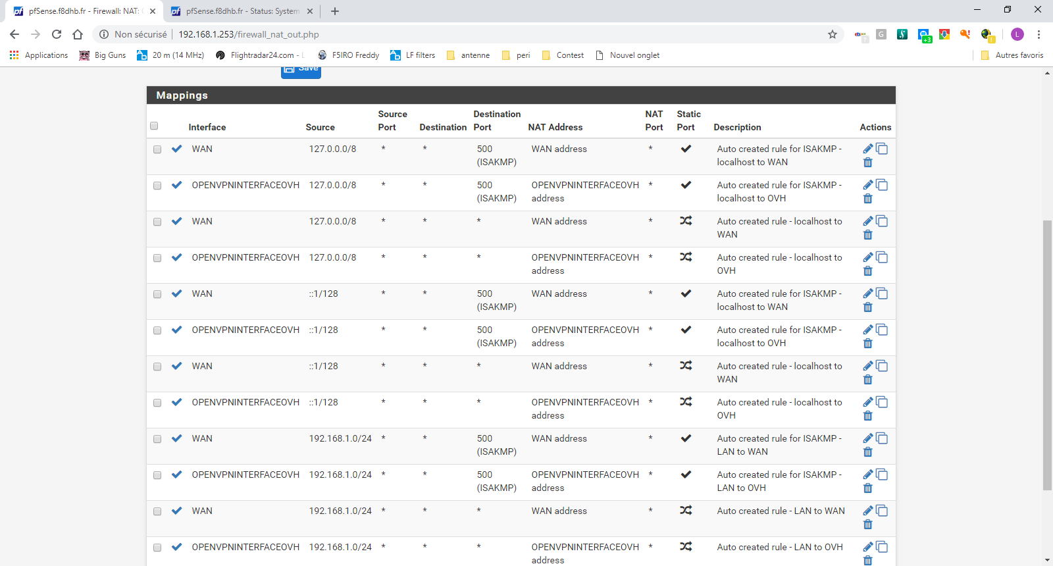Delete the WAN 127.0.0.0/8 ISAKMP mapping
The width and height of the screenshot is (1053, 566).
[x=867, y=163]
